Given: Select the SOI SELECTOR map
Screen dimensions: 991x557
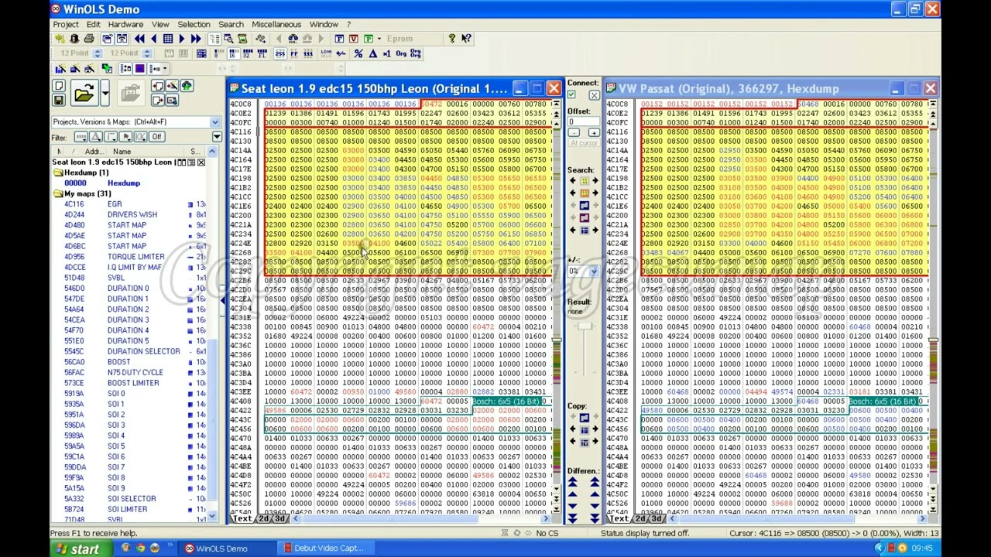Looking at the screenshot, I should click(132, 499).
